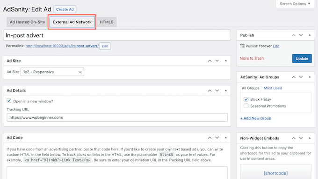The height and width of the screenshot is (179, 318).
Task: Move Ad Details panel up
Action: coord(210,90)
